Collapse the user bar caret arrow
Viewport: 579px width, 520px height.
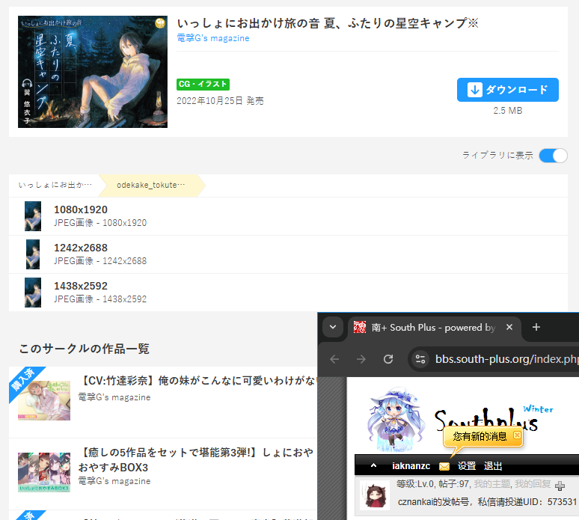point(374,465)
